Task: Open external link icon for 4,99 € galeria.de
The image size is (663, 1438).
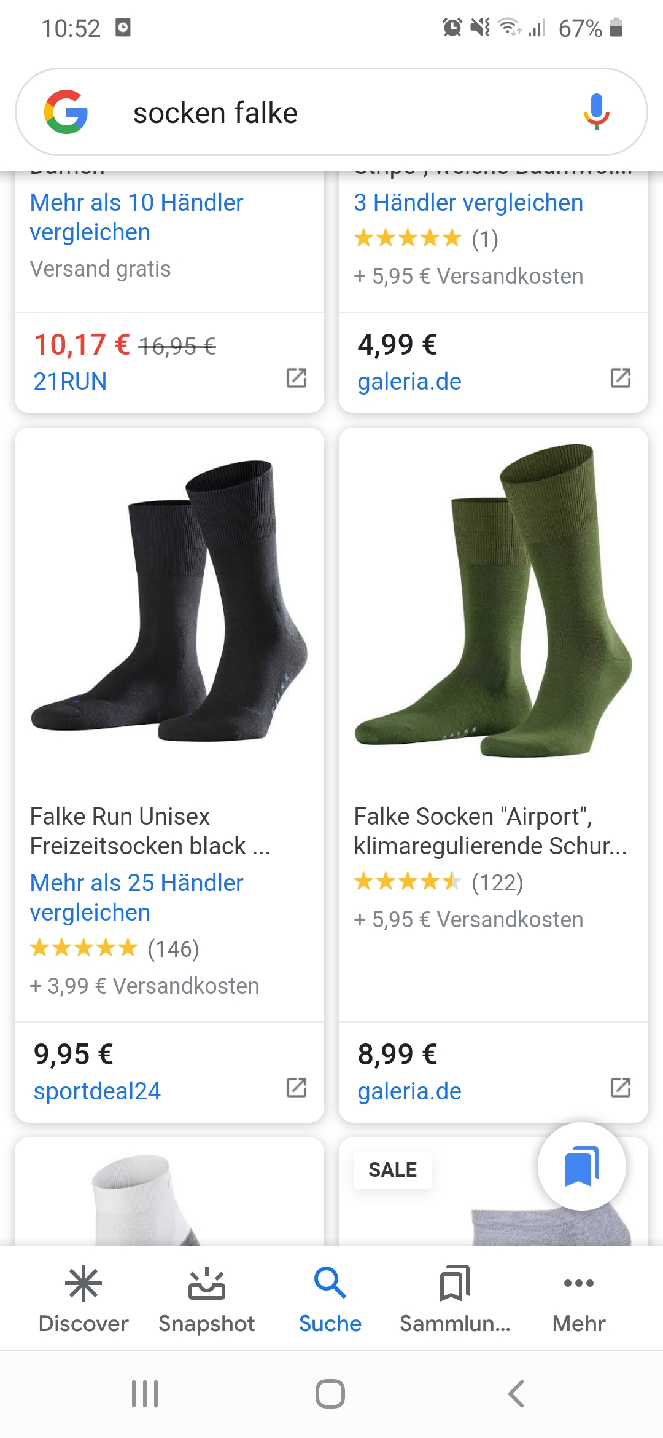Action: (620, 378)
